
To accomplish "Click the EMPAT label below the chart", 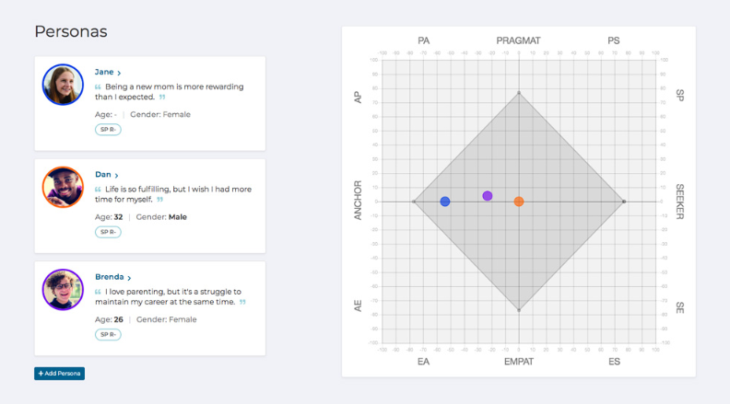I will click(x=518, y=362).
